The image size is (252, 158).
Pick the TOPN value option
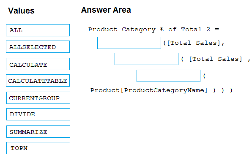pyautogui.click(x=38, y=148)
